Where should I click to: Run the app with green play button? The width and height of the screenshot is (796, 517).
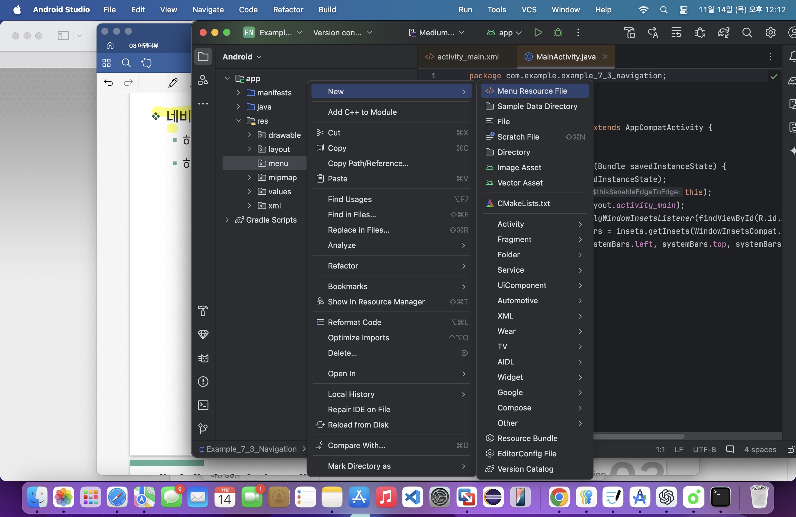click(538, 32)
